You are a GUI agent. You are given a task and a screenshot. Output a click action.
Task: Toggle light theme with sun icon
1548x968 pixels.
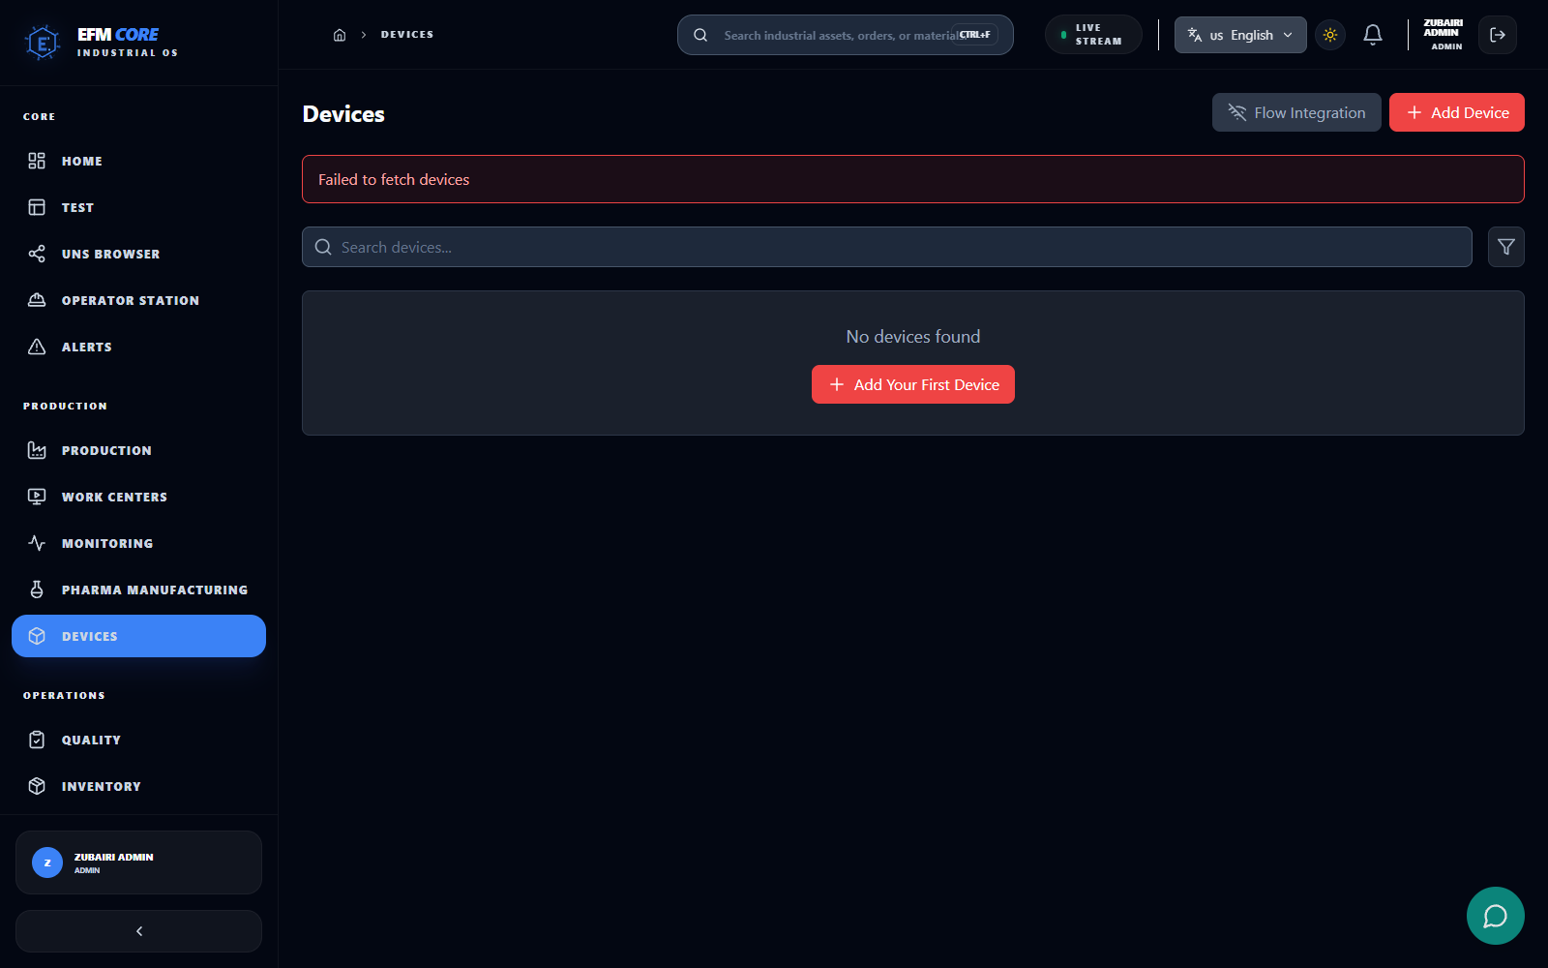coord(1330,35)
